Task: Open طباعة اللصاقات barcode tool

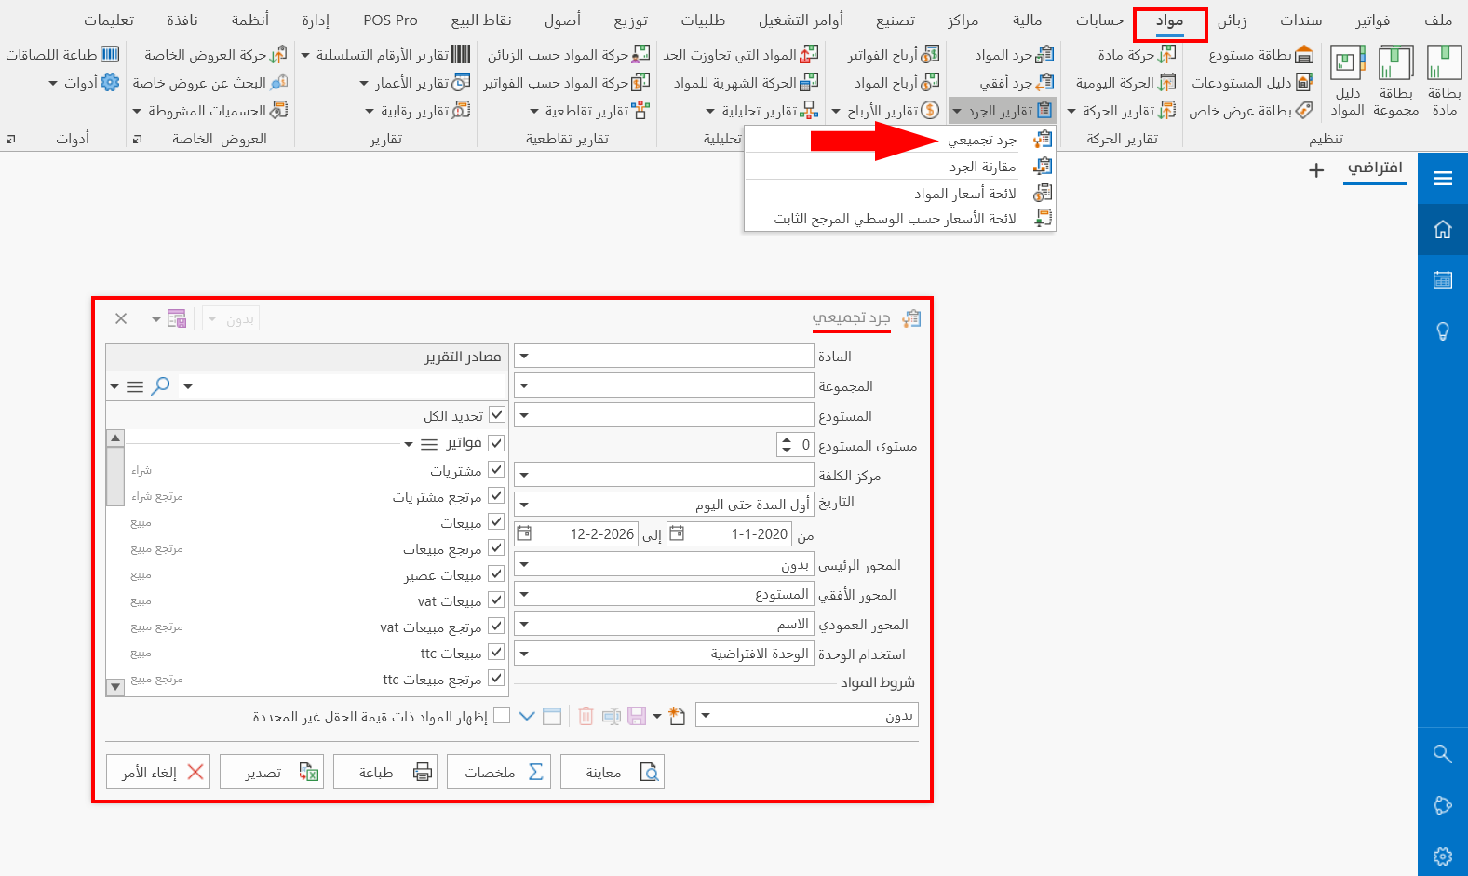Action: [x=62, y=55]
